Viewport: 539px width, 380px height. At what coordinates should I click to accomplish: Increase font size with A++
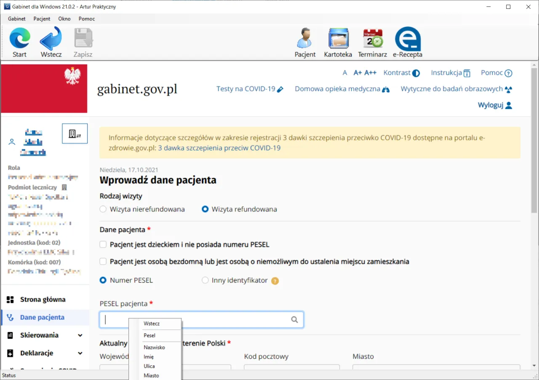pyautogui.click(x=370, y=72)
